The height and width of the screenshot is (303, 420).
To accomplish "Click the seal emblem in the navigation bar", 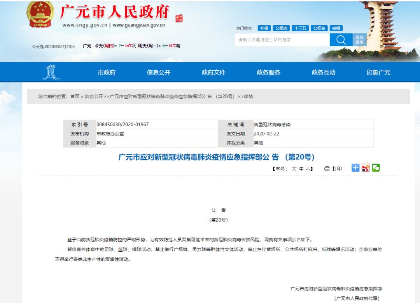I will pyautogui.click(x=51, y=71).
